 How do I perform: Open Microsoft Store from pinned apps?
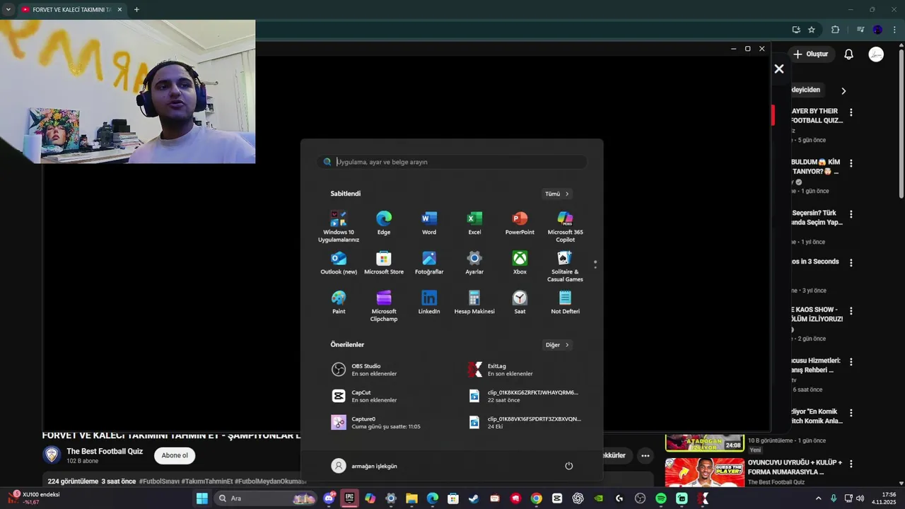[x=384, y=263]
